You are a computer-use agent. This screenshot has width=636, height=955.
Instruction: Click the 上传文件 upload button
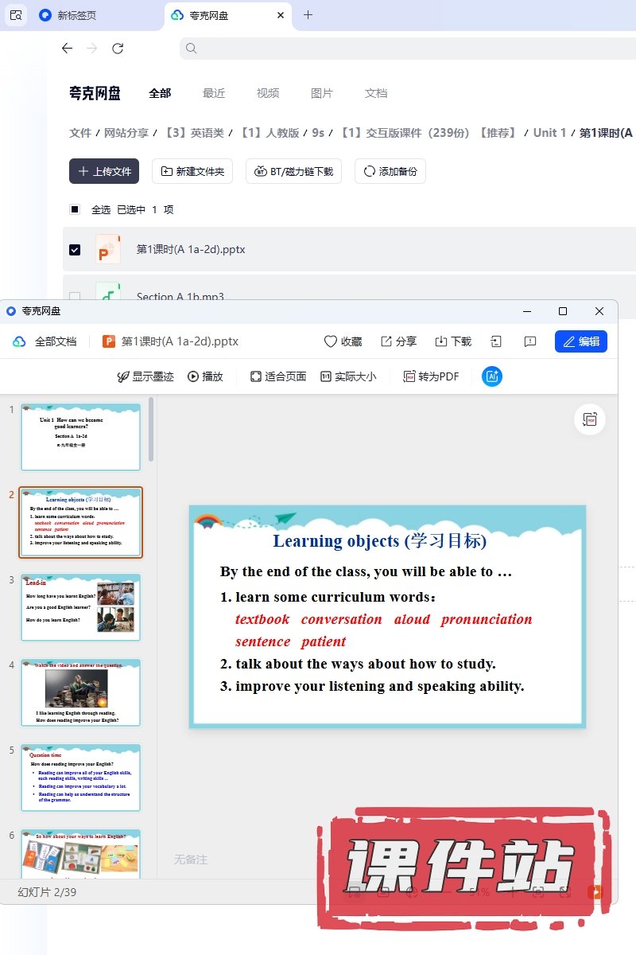[104, 171]
